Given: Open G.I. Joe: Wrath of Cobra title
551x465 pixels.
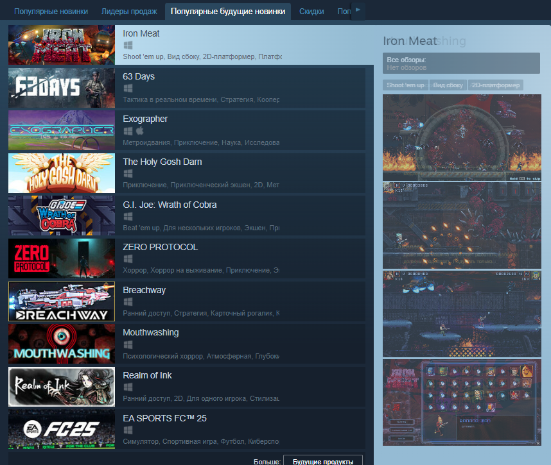Looking at the screenshot, I should point(170,205).
